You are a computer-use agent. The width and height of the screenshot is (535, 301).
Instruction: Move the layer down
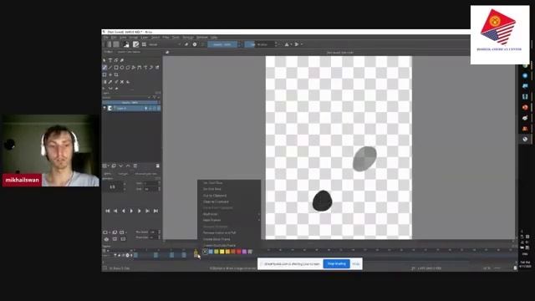120,166
